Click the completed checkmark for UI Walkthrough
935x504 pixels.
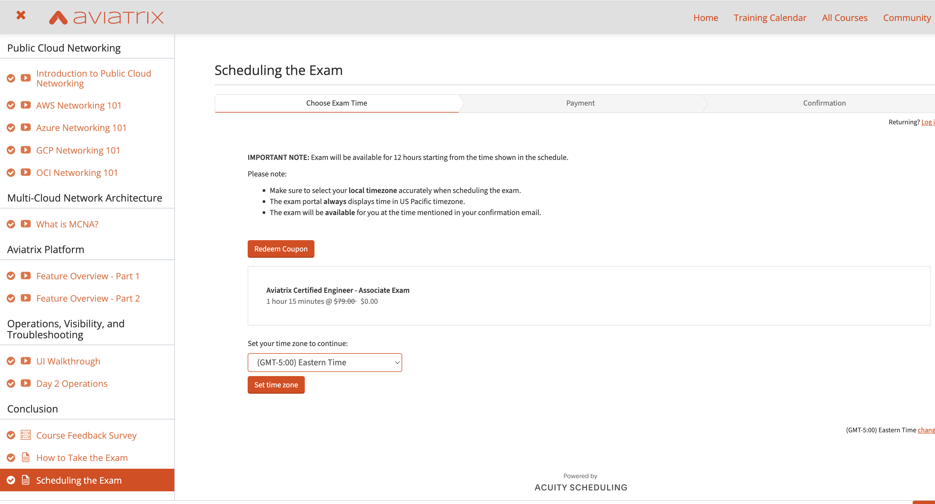click(x=11, y=361)
